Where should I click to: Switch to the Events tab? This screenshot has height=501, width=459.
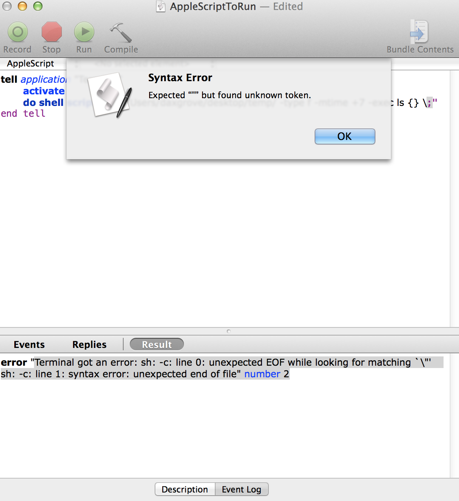pyautogui.click(x=29, y=344)
